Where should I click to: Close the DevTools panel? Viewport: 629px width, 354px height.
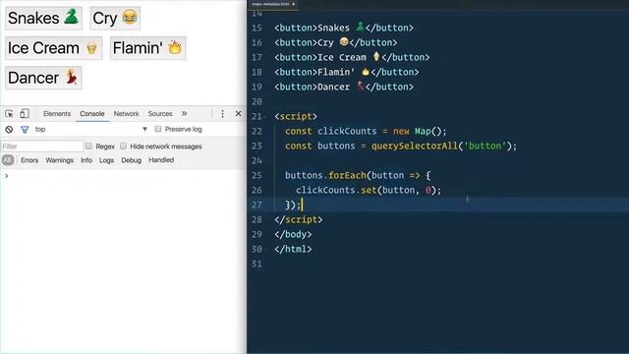(238, 114)
